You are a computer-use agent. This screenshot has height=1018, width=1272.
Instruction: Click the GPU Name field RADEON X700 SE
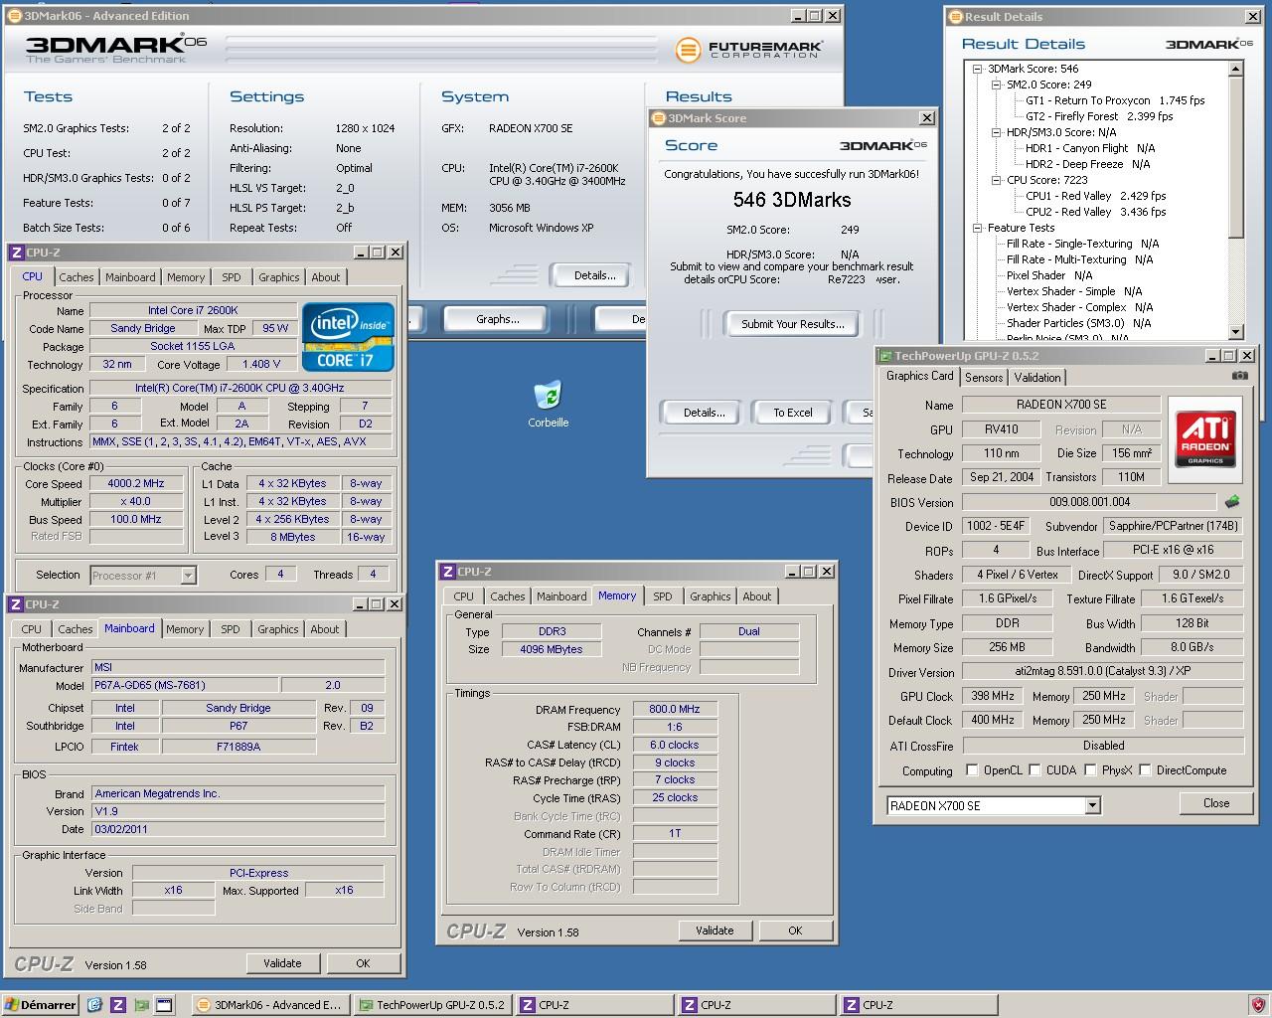point(1061,405)
